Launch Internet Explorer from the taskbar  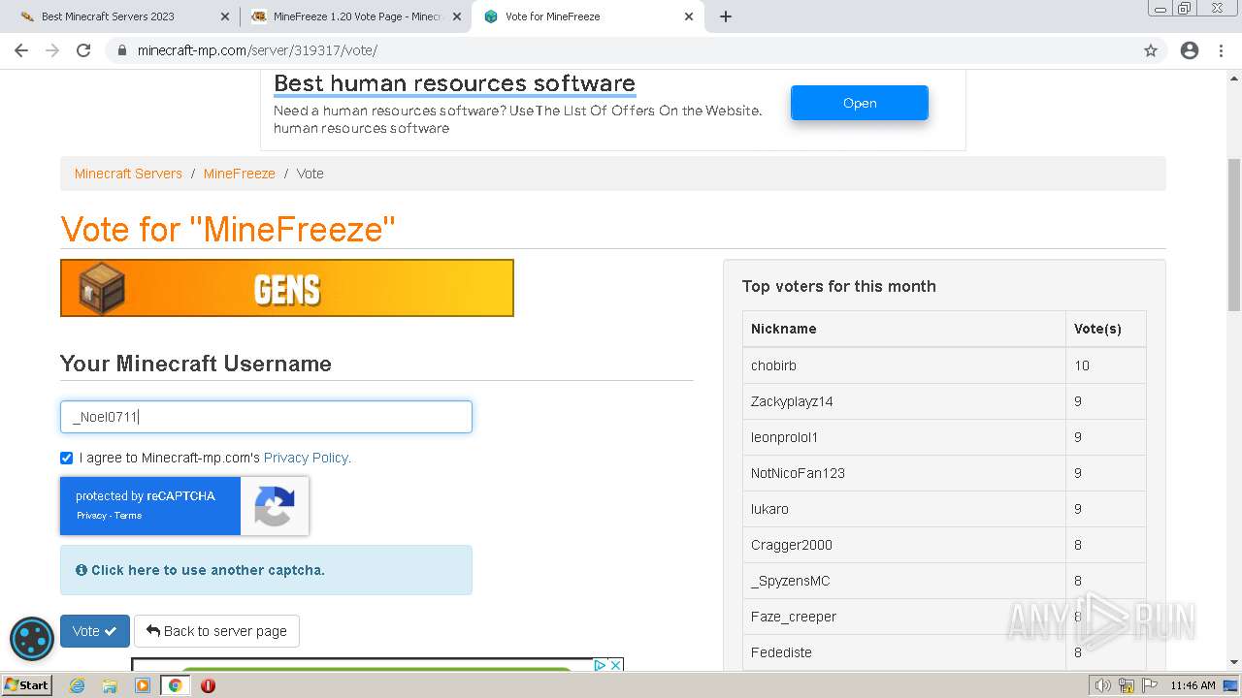coord(77,685)
